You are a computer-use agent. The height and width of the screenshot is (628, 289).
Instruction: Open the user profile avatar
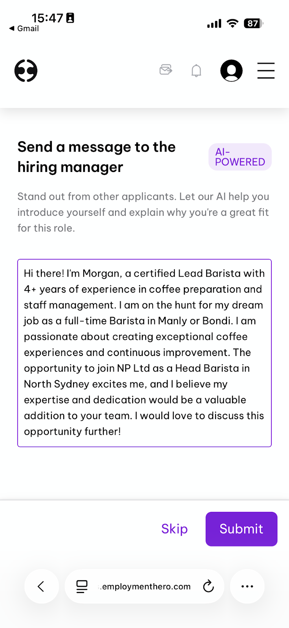point(231,71)
